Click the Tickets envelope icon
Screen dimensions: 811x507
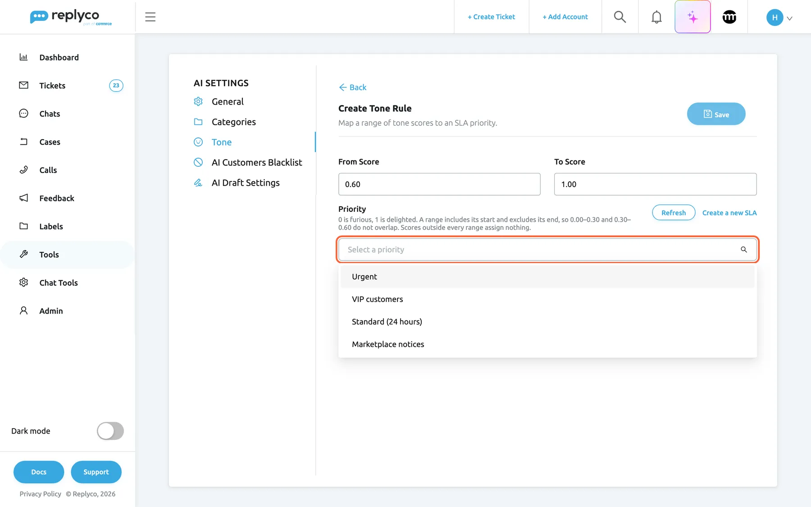(x=23, y=85)
